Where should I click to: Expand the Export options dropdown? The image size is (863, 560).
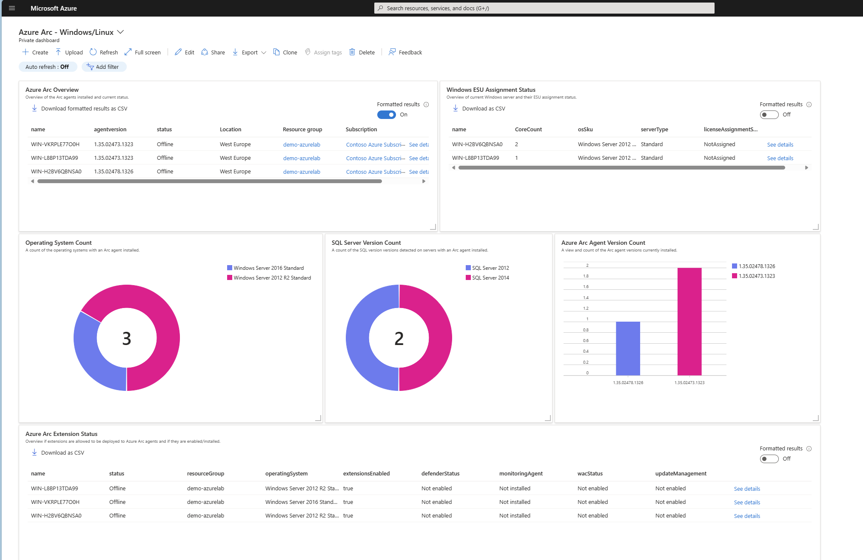coord(264,52)
